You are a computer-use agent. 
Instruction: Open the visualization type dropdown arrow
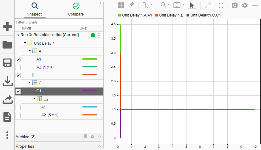coord(152,4)
